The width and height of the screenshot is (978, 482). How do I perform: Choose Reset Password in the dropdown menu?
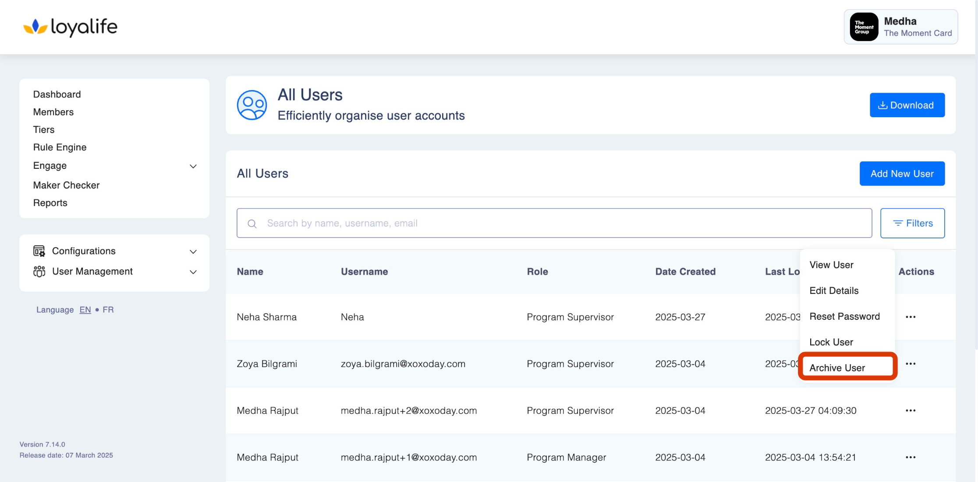[x=844, y=316]
